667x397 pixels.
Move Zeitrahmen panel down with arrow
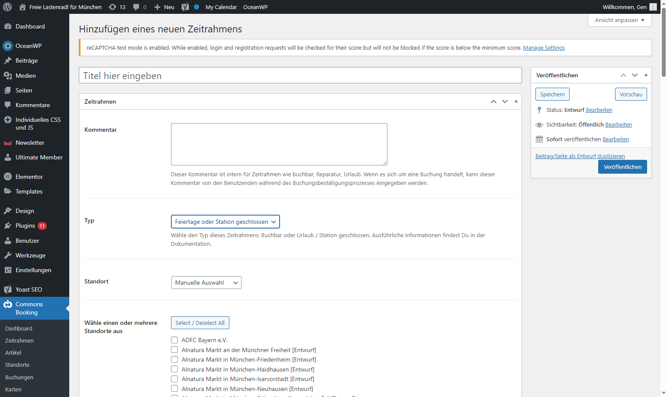click(505, 102)
